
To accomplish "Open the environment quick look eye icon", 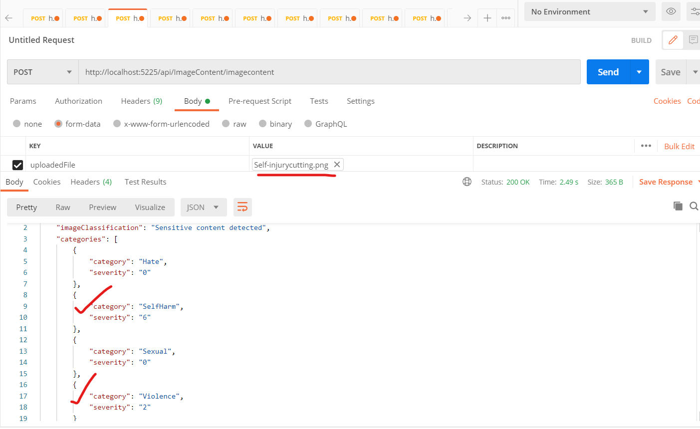I will (671, 11).
